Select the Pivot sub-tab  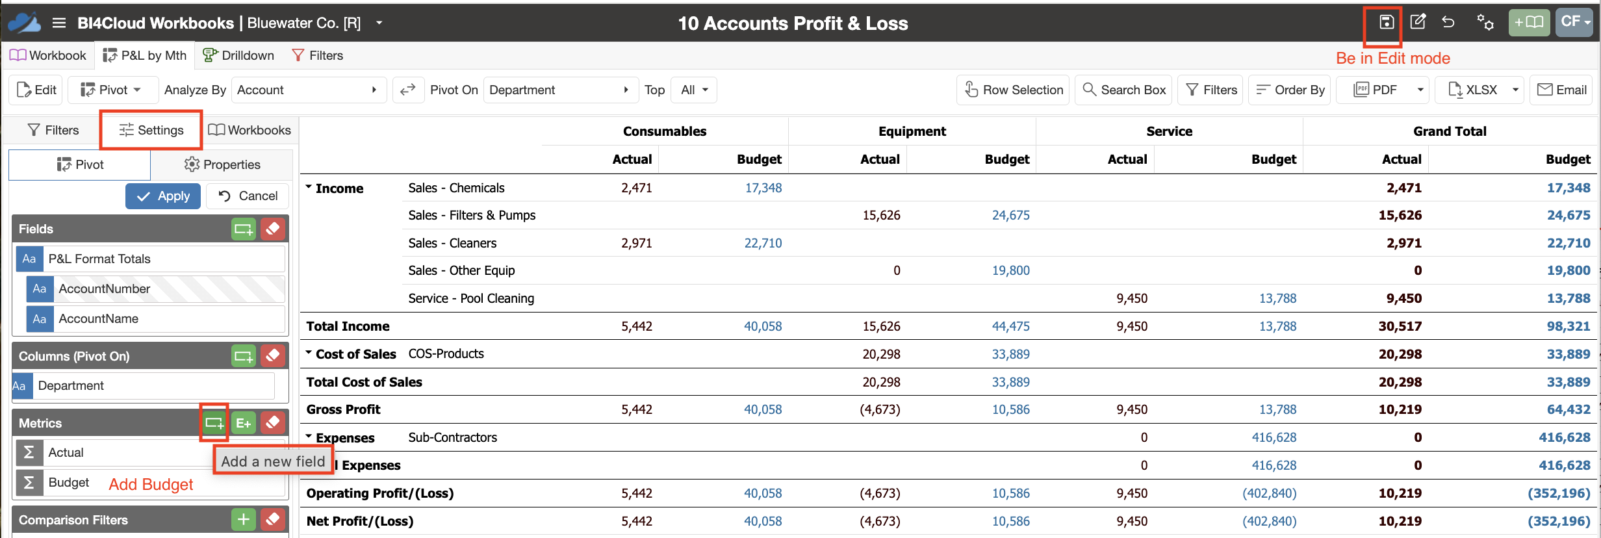(80, 164)
